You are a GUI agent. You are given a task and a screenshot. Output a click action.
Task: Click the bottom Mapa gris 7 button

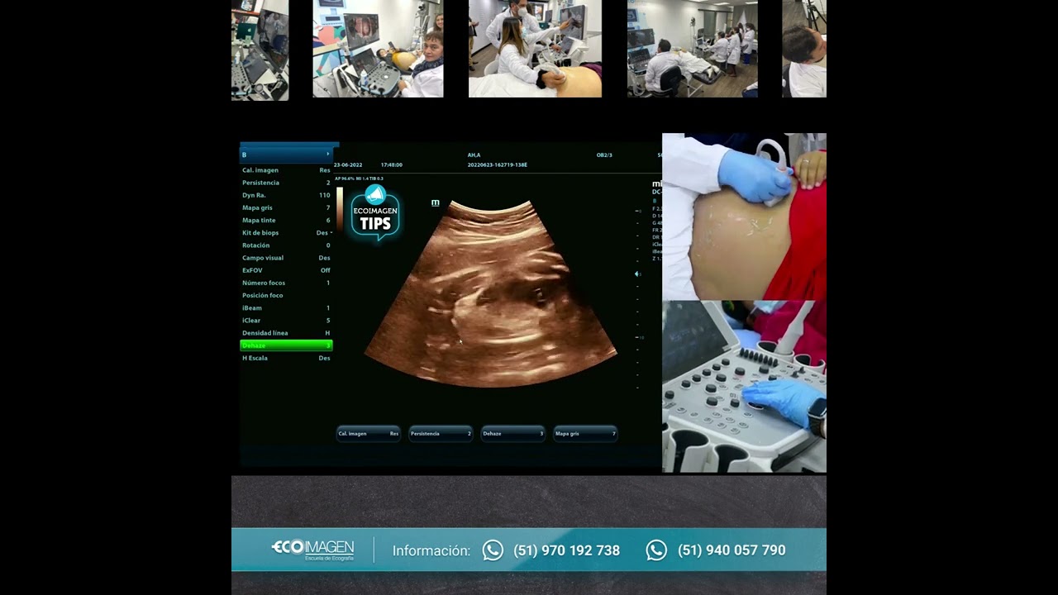(585, 434)
